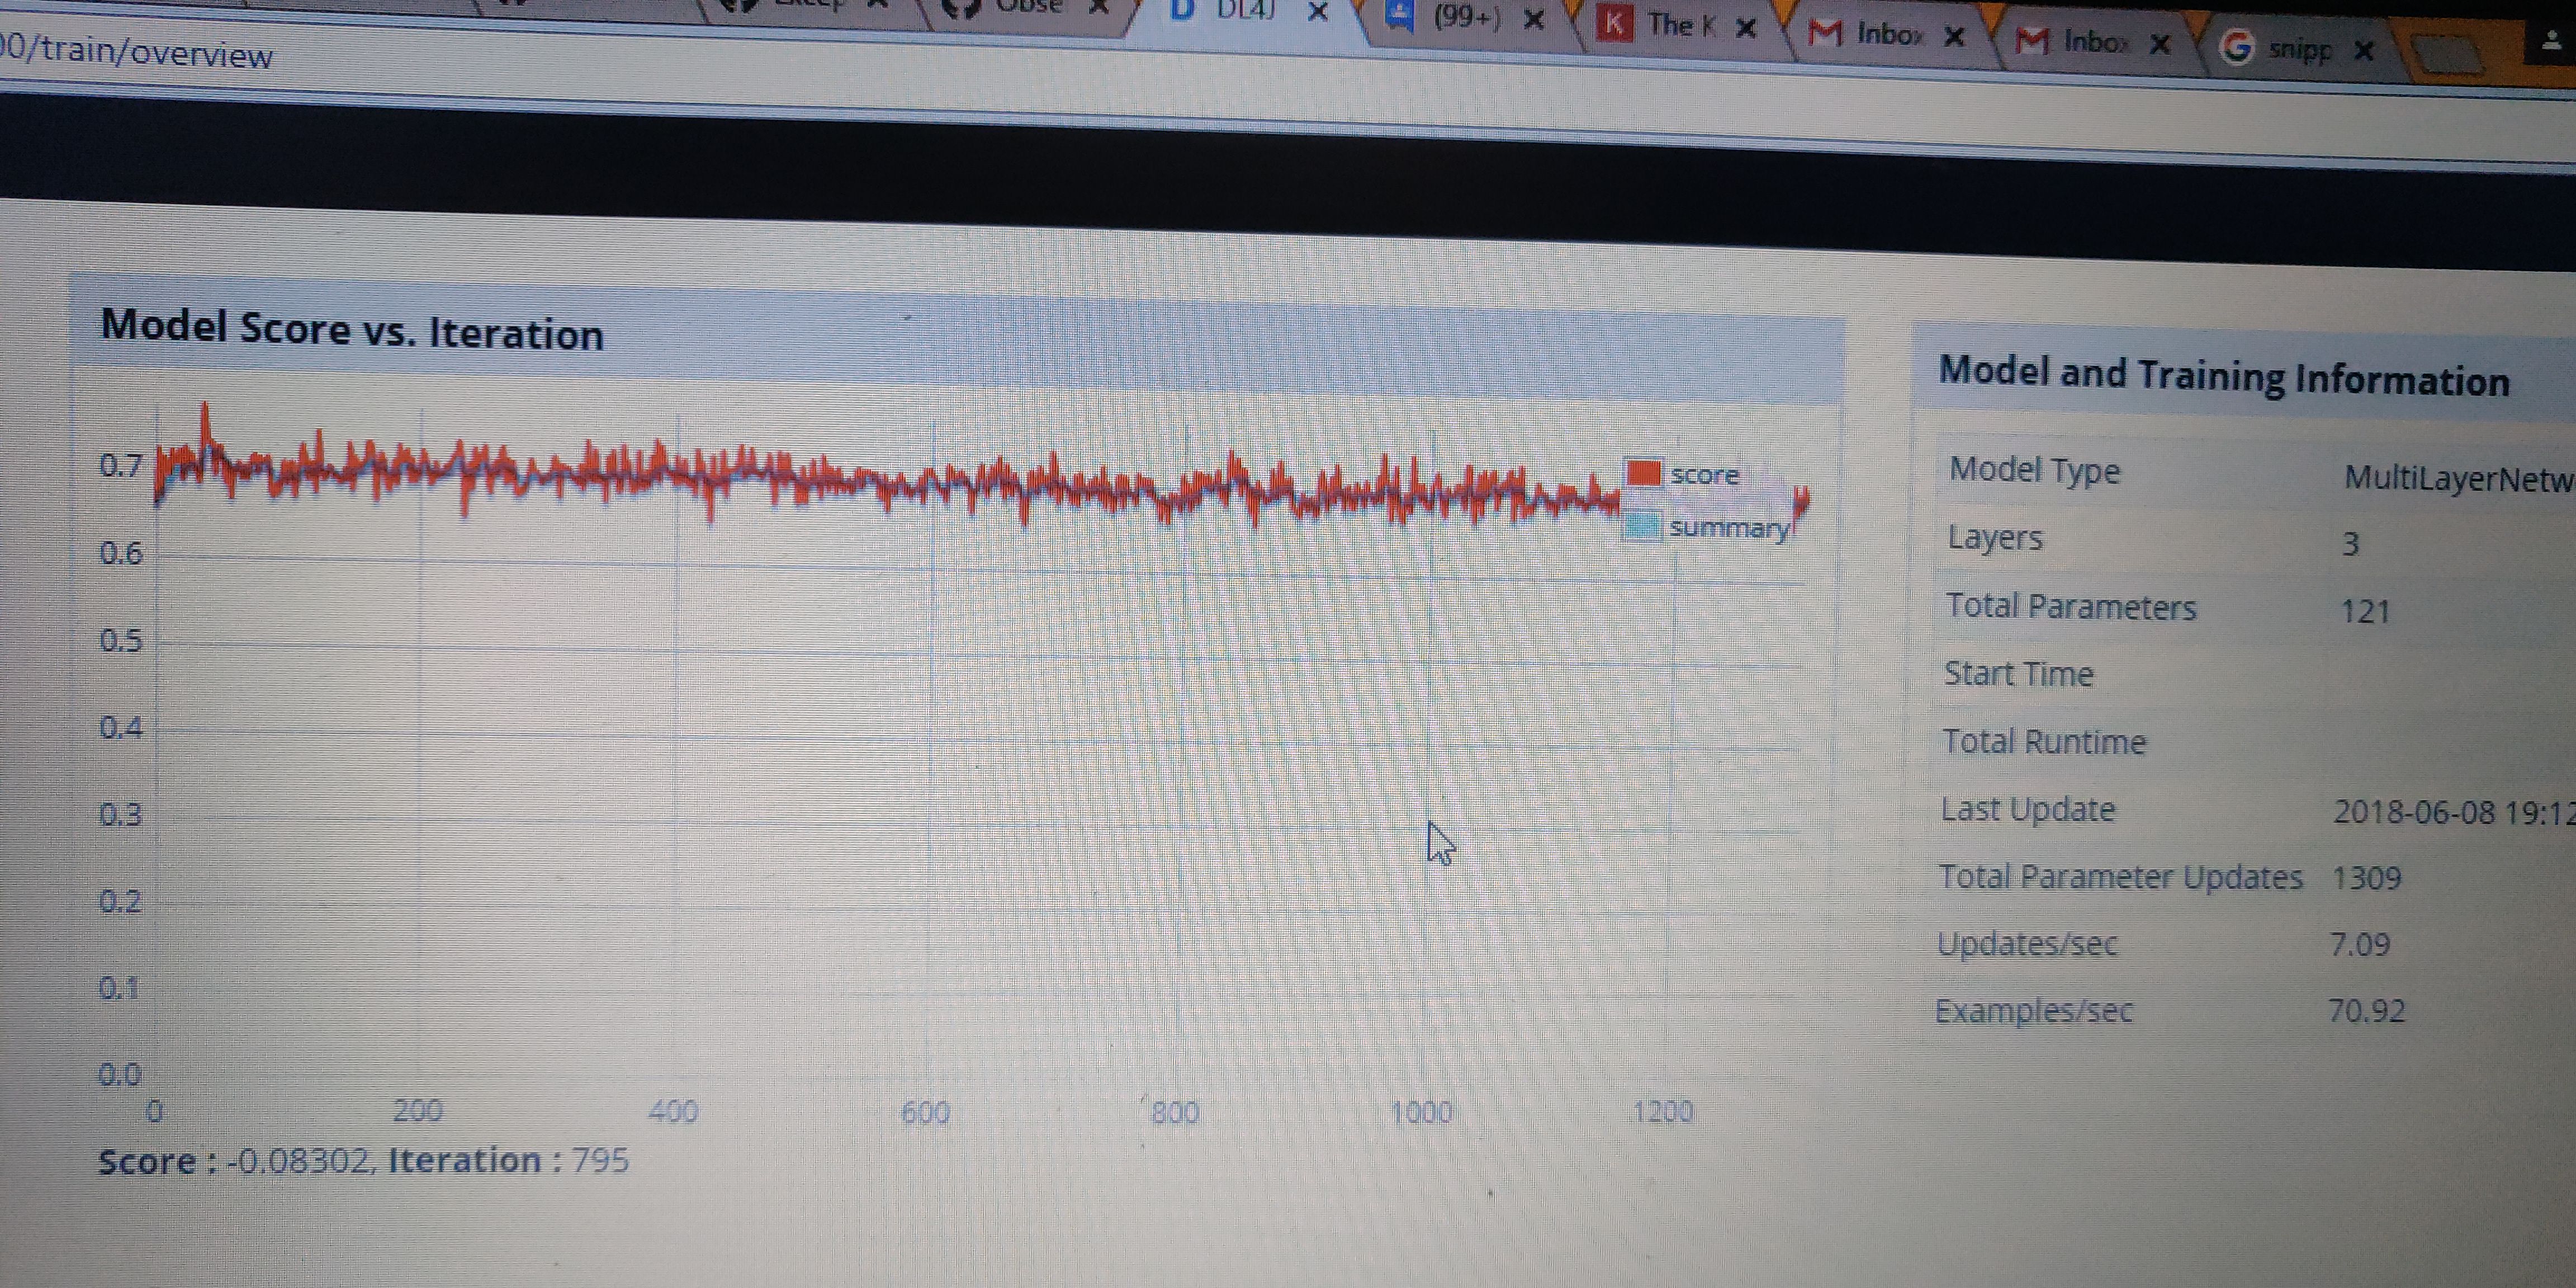Screen dimensions: 2576x1288
Task: Click the red score legend swatch
Action: (1643, 472)
